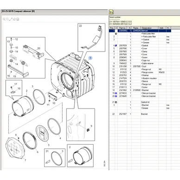Click the Part no column header

coord(122,28)
